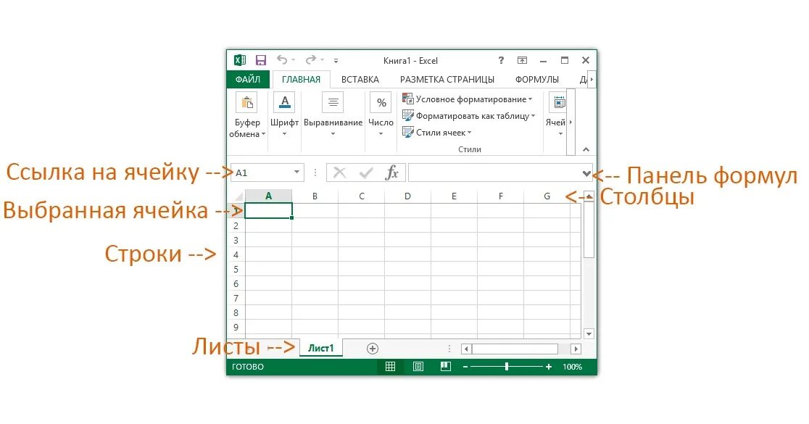Image resolution: width=809 pixels, height=424 pixels.
Task: Save the workbook with the floppy icon
Action: click(x=261, y=60)
